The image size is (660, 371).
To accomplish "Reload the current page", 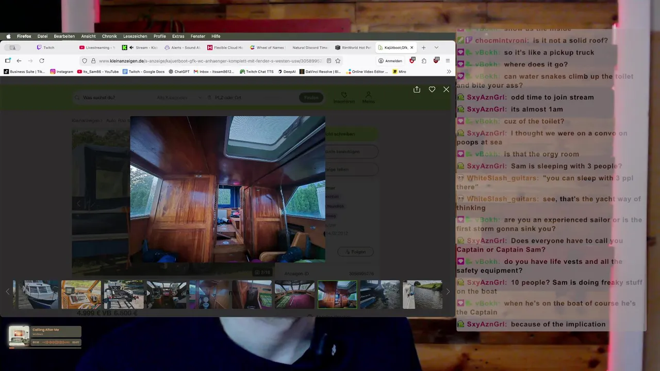I will (x=42, y=61).
